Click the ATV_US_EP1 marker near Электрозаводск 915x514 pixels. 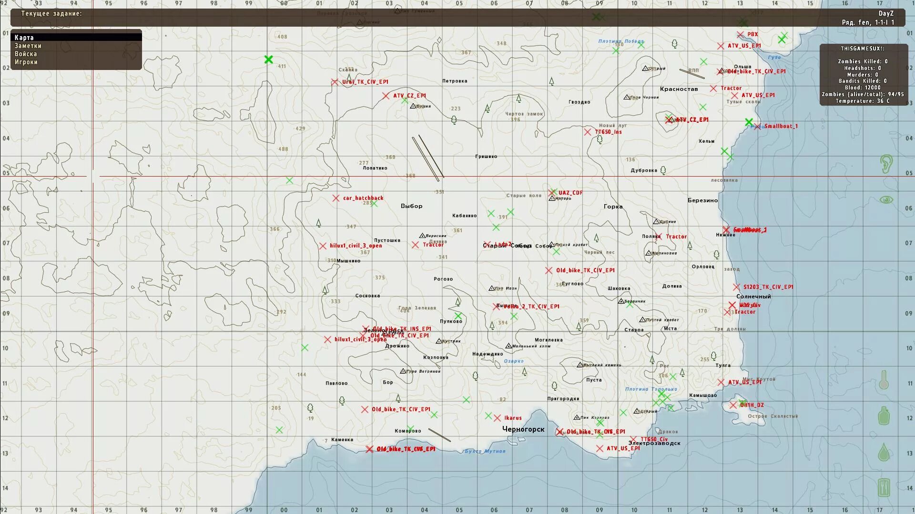click(600, 449)
